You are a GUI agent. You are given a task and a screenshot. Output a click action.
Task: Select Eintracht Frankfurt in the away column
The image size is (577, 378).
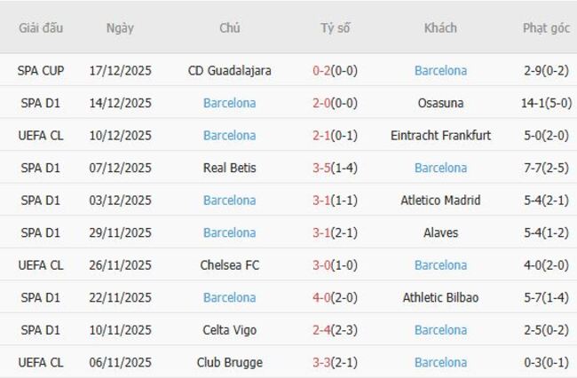click(x=440, y=136)
